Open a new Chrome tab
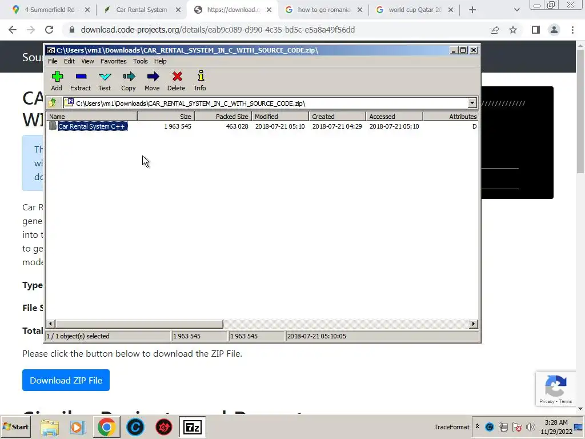The width and height of the screenshot is (585, 439). pos(472,10)
